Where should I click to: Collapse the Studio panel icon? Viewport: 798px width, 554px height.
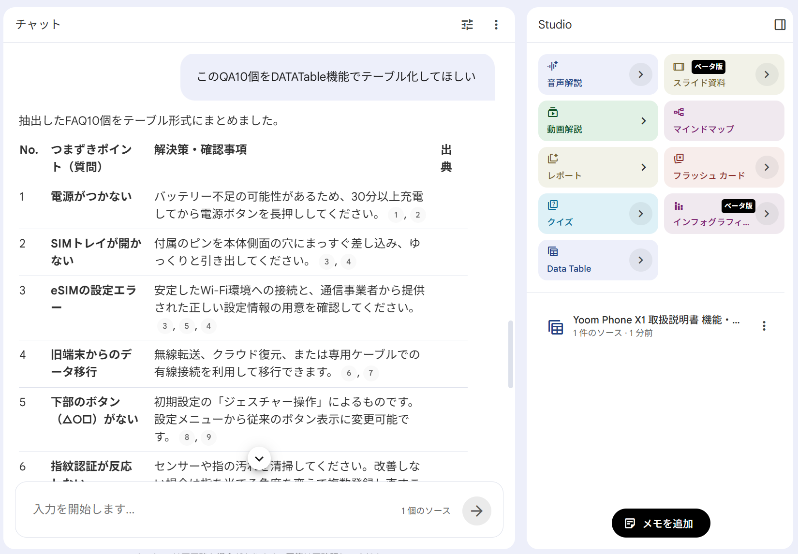(x=780, y=25)
